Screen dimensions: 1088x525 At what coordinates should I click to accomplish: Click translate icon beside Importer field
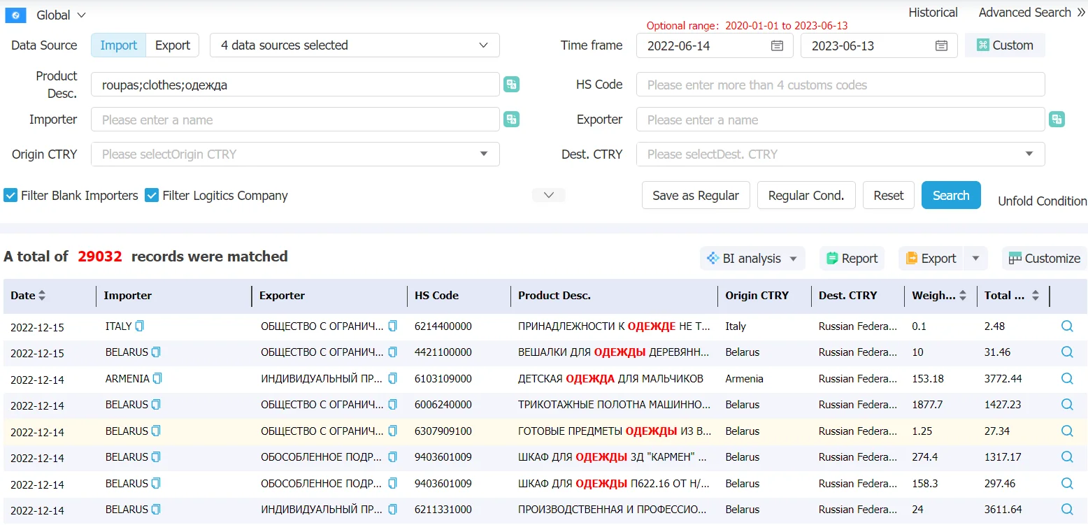(x=512, y=120)
